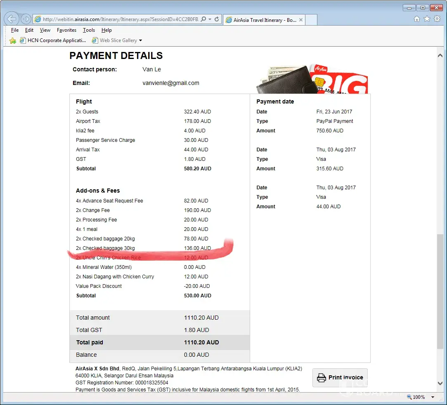Open the Tools menu
The height and width of the screenshot is (405, 447).
click(x=89, y=30)
